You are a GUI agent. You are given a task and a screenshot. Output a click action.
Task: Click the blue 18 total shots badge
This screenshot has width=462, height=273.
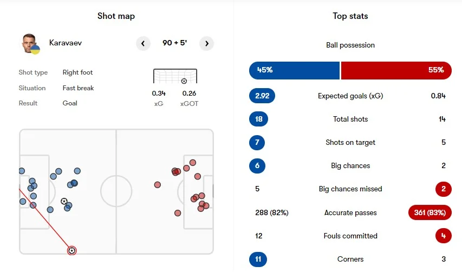click(258, 119)
